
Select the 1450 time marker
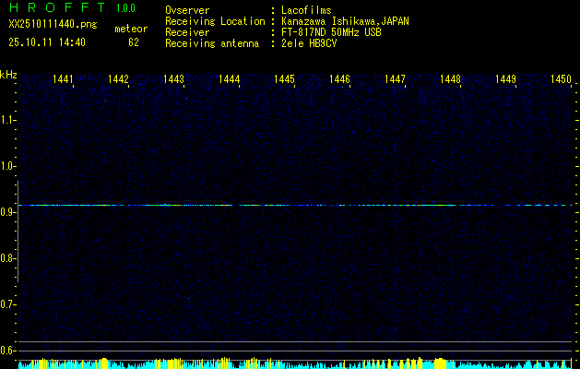(561, 80)
